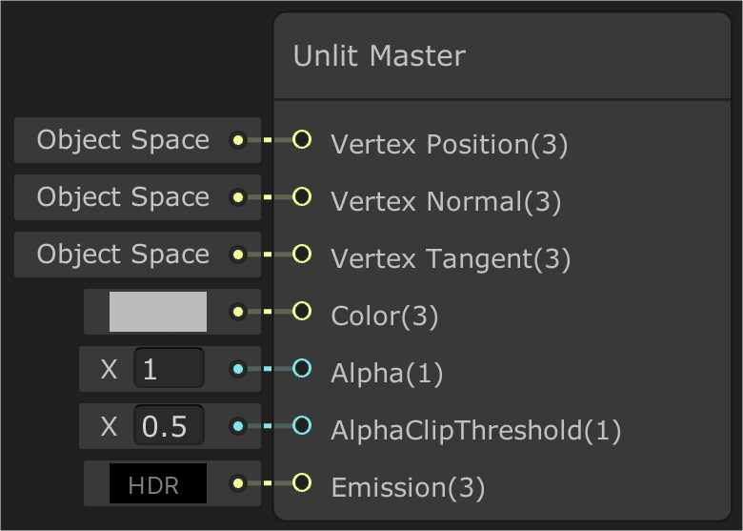
Task: Open the black HDR Emission color swatch
Action: (x=158, y=484)
